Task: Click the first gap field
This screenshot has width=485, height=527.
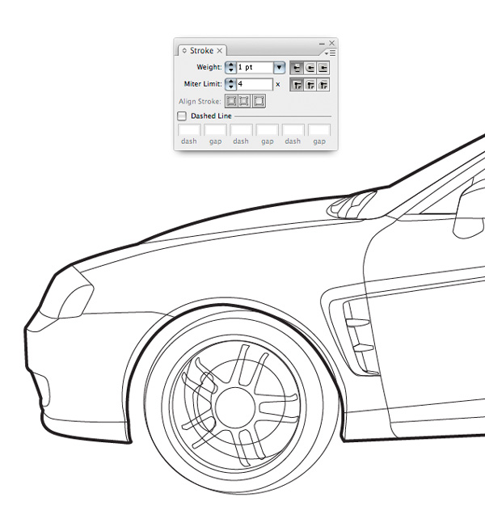Action: (x=215, y=130)
